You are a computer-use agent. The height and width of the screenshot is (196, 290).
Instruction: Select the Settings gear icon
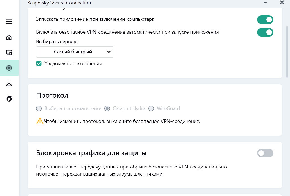point(9,68)
